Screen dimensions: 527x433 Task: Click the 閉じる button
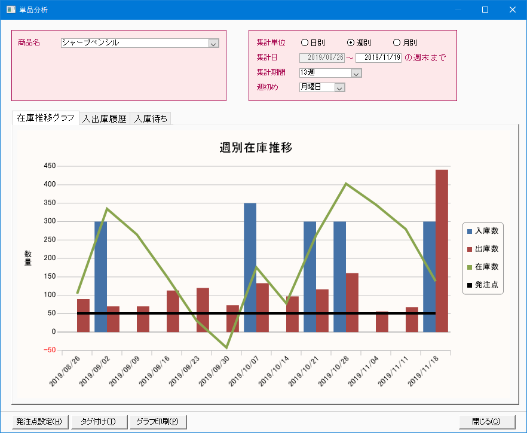[x=487, y=422]
